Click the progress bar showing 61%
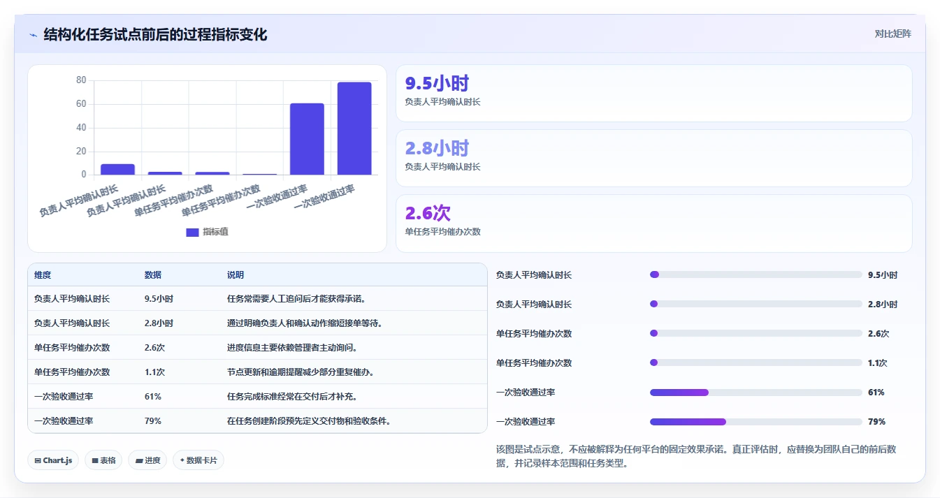 756,393
